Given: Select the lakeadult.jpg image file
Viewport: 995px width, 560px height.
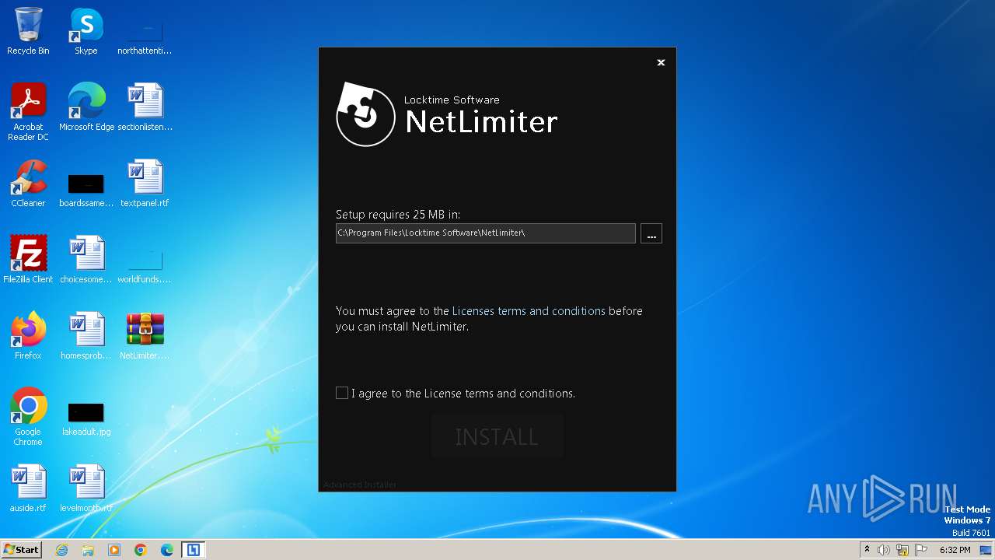Looking at the screenshot, I should point(86,417).
